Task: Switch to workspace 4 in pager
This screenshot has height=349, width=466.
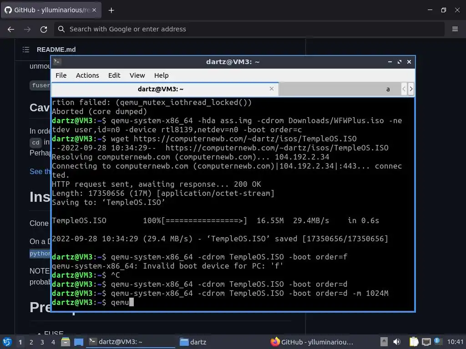Action: click(x=53, y=342)
